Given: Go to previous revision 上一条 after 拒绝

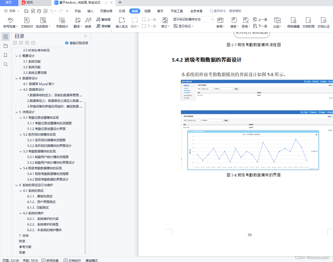Looking at the screenshot, I should pyautogui.click(x=260, y=19).
